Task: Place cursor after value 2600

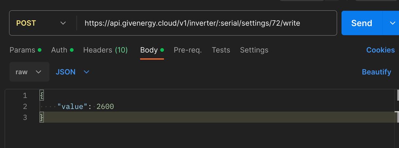Action: point(114,107)
